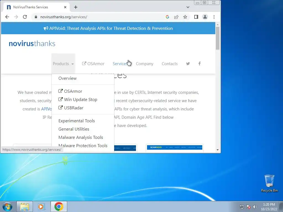Open the Company nav item
283x212 pixels.
[145, 64]
